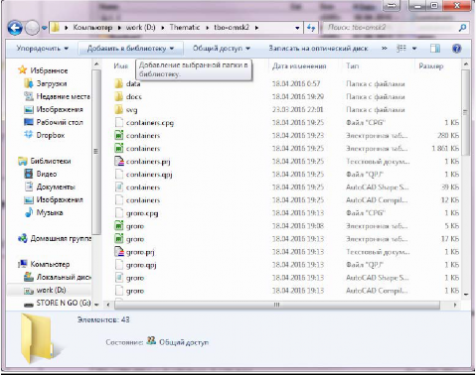The height and width of the screenshot is (375, 476).
Task: Refresh the folder with the refresh button
Action: tap(311, 28)
